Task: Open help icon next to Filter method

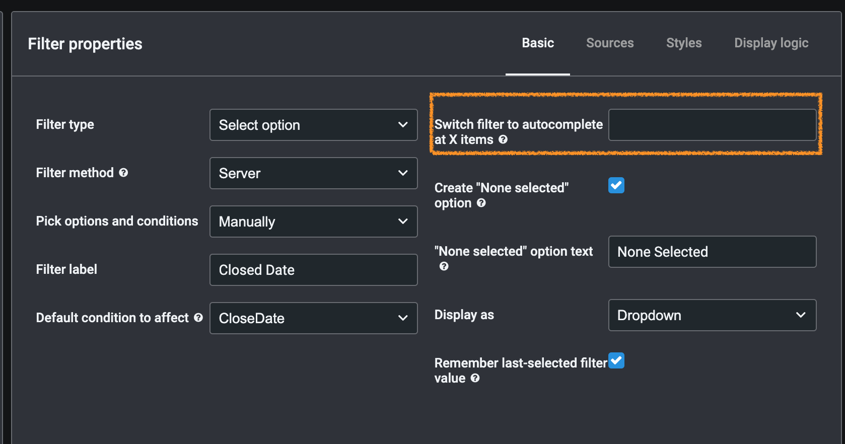Action: (x=123, y=173)
